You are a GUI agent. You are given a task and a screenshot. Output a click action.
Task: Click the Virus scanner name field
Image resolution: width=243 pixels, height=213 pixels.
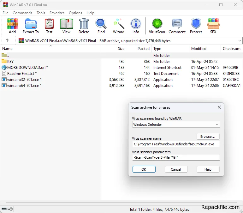[x=176, y=144]
